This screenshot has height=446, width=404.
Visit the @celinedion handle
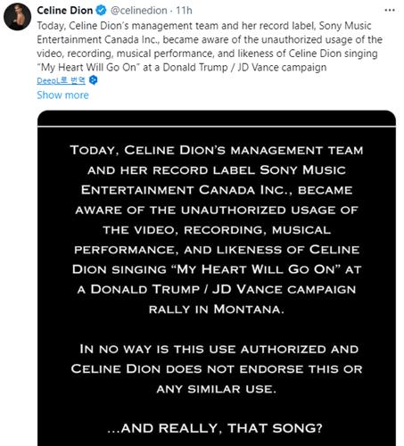[139, 11]
